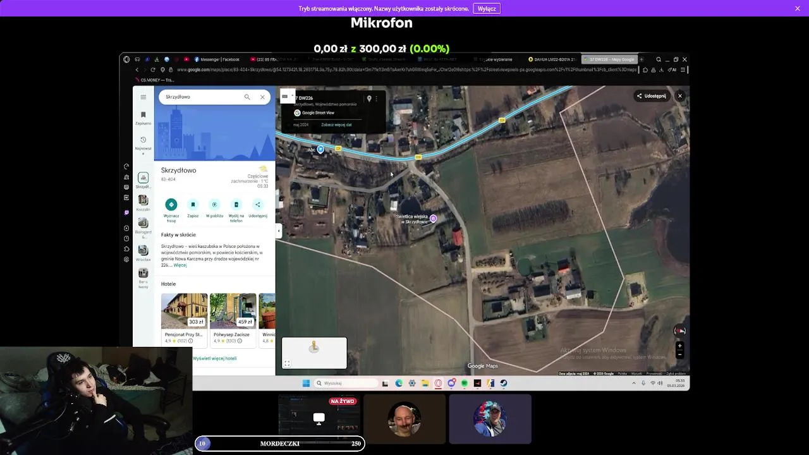Click the browser tab search magnifier icon
This screenshot has width=809, height=455.
point(659,59)
